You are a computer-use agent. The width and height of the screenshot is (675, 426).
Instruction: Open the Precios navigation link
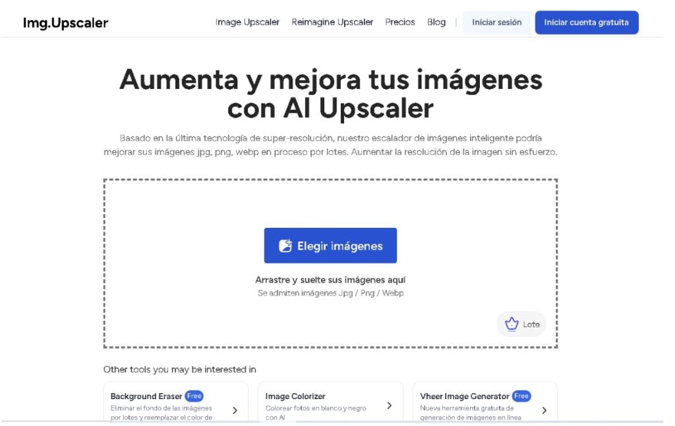[x=400, y=22]
